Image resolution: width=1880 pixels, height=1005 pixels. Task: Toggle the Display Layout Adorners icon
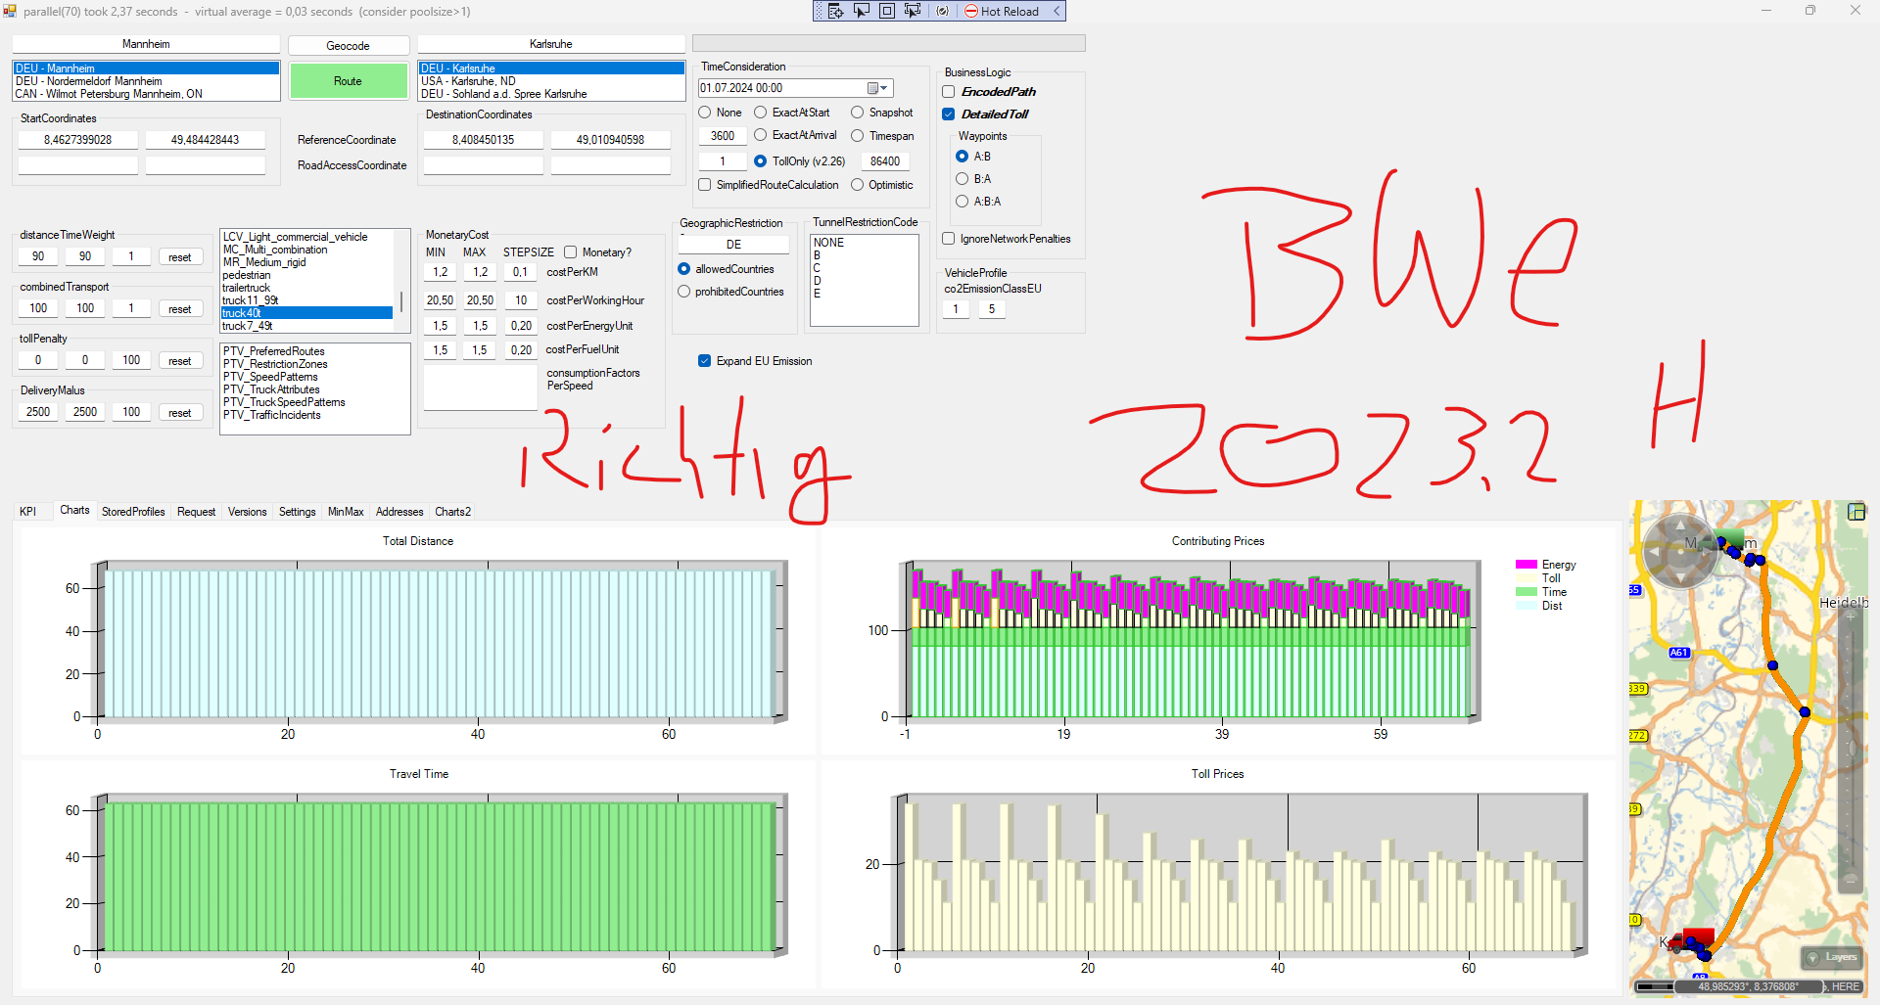click(x=887, y=11)
